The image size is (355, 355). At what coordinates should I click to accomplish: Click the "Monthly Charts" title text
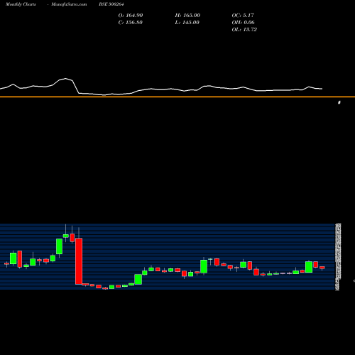click(x=21, y=4)
